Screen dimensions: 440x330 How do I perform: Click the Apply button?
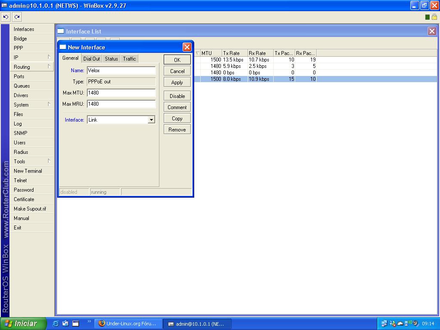(x=177, y=82)
